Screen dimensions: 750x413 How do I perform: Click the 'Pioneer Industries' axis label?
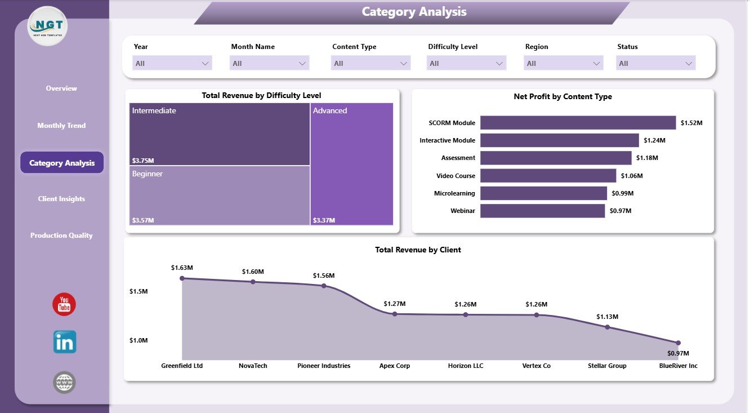point(324,366)
